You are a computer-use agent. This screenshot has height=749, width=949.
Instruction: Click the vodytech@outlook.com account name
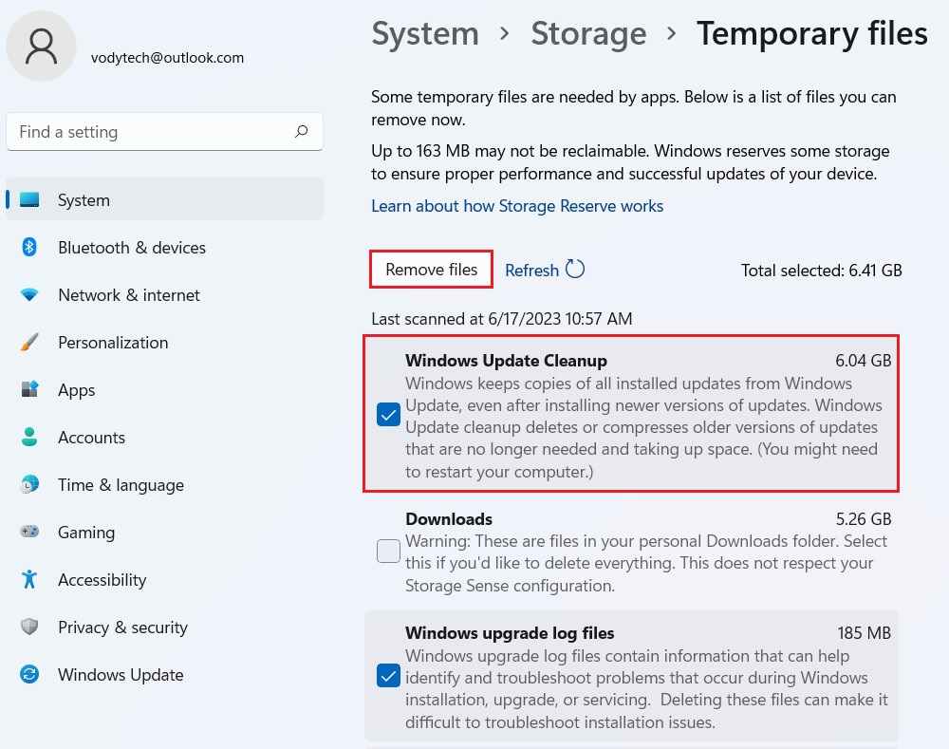tap(167, 58)
